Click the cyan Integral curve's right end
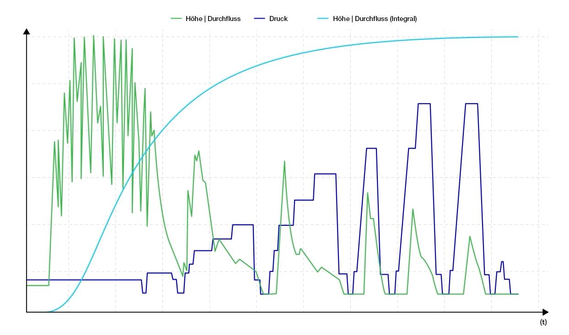The width and height of the screenshot is (569, 335). (x=517, y=37)
